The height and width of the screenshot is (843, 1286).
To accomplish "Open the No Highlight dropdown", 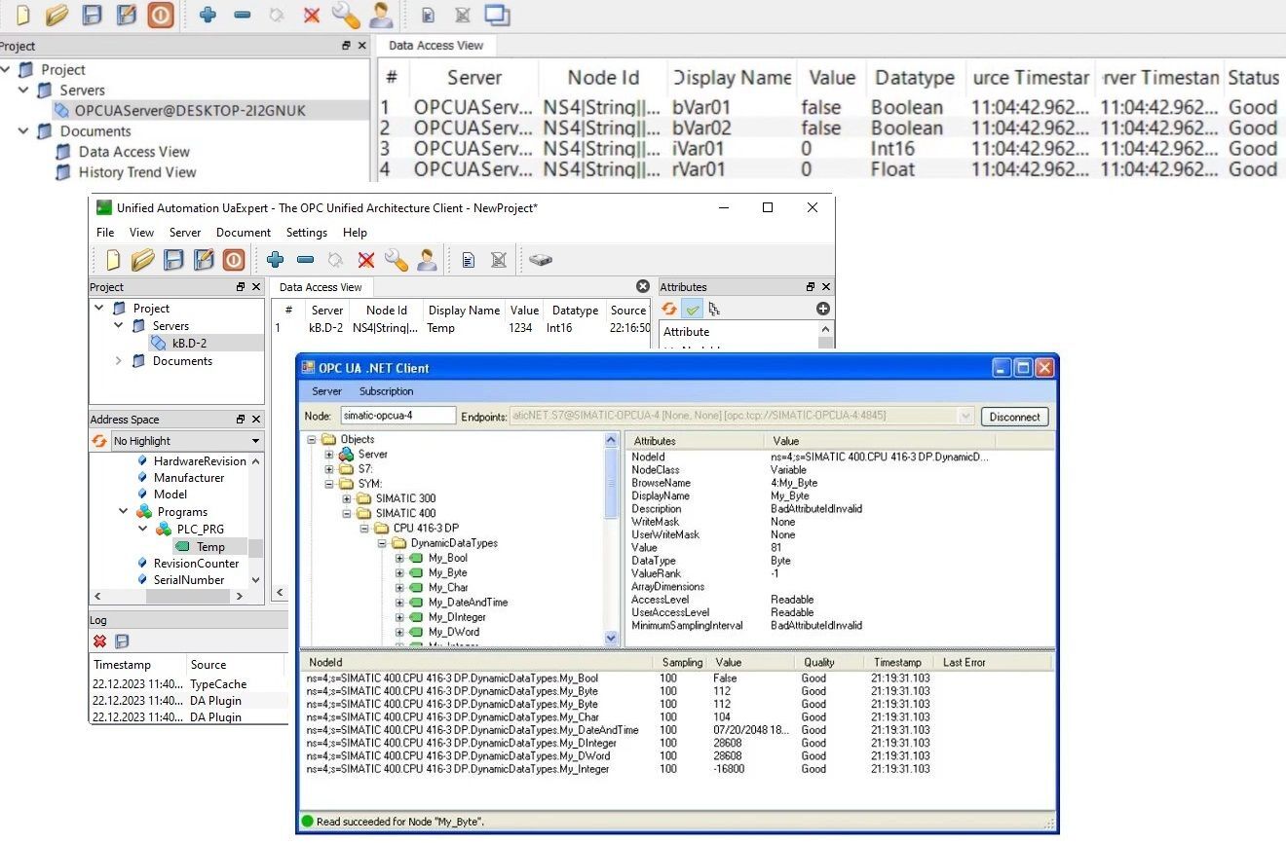I will point(255,441).
